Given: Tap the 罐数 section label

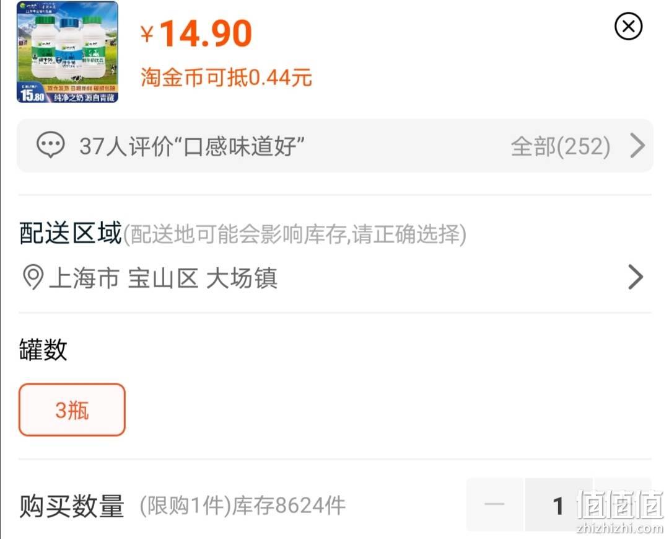Looking at the screenshot, I should click(x=43, y=349).
